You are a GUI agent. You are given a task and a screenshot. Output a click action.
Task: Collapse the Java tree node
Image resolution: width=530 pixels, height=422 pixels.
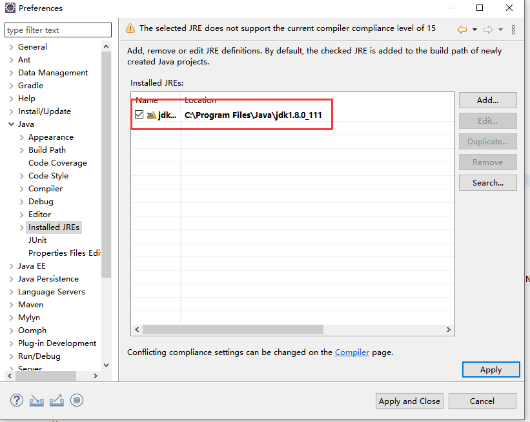tap(11, 124)
